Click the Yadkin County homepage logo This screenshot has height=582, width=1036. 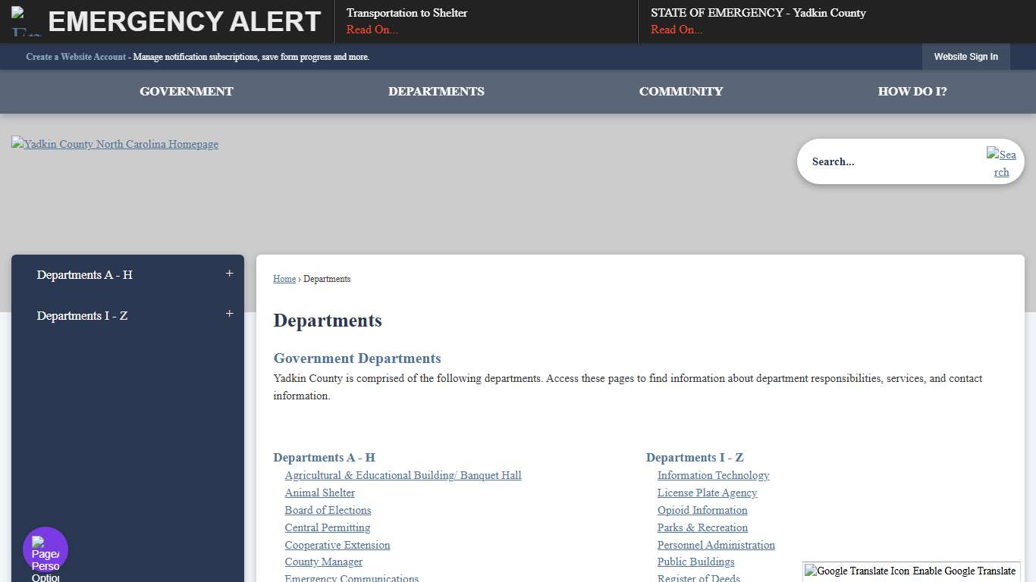click(x=114, y=144)
